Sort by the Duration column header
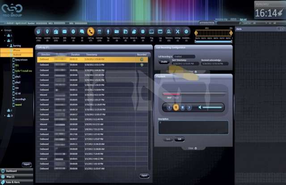Image resolution: width=286 pixels, height=185 pixels. tap(76, 55)
